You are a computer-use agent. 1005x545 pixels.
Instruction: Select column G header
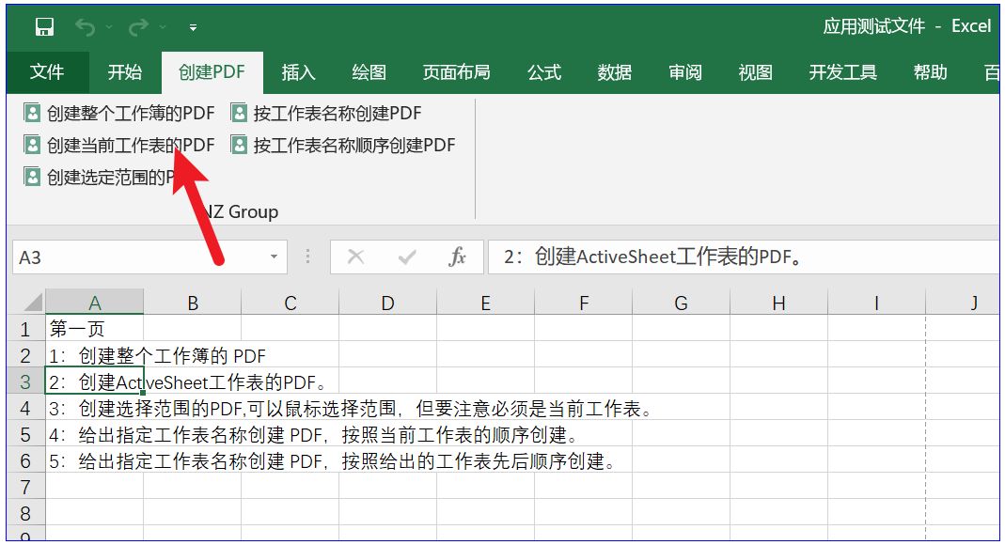point(681,303)
